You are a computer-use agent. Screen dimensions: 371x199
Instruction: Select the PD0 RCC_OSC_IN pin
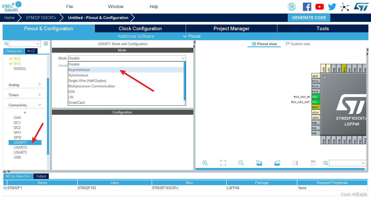316,97
